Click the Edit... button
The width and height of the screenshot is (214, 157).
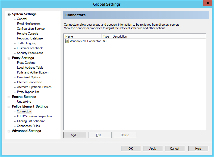100,135
